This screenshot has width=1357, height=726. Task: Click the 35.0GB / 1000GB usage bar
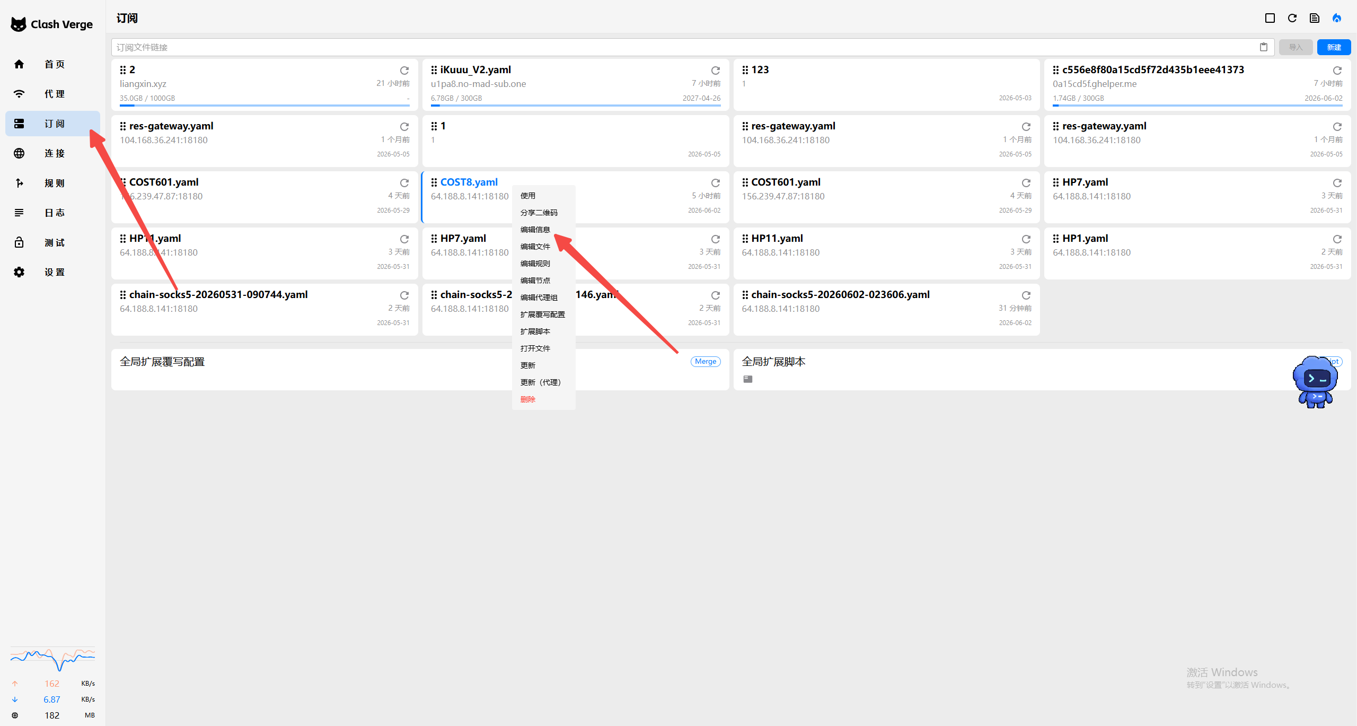[265, 106]
